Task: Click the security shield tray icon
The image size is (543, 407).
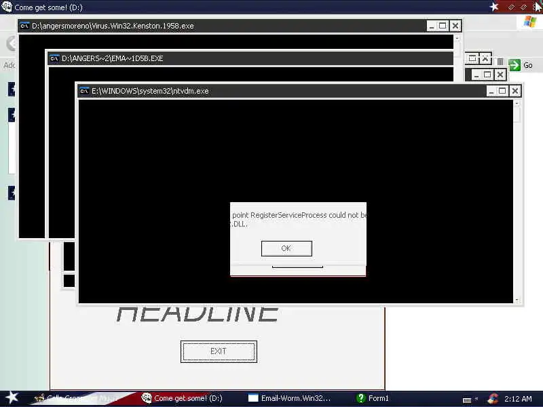Action: coord(493,399)
